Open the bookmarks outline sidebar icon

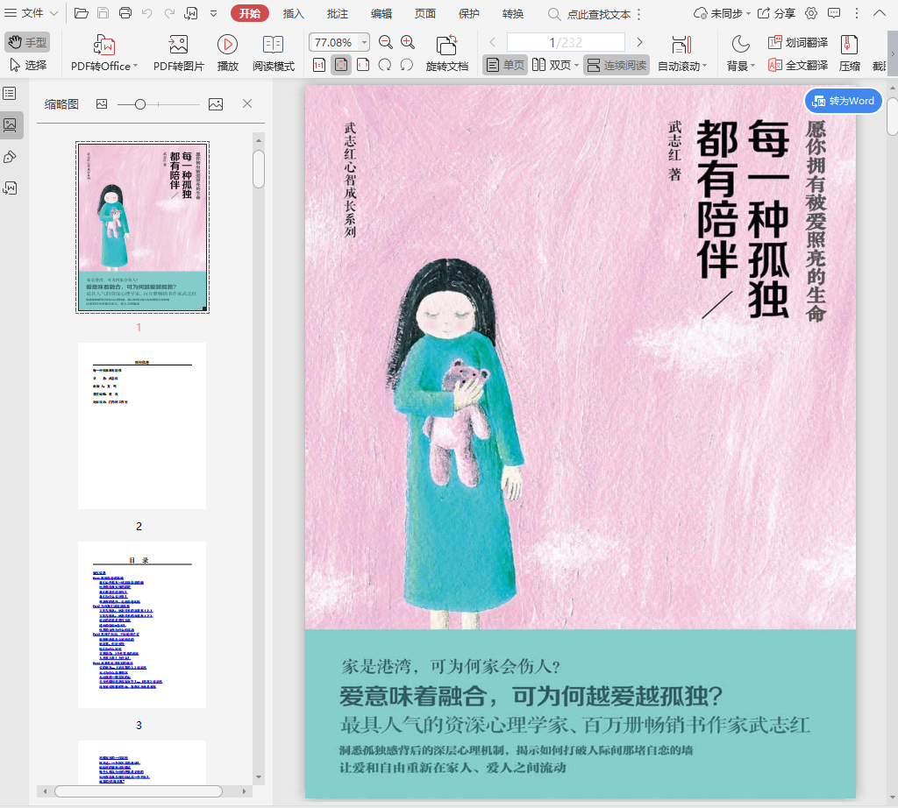[x=10, y=93]
